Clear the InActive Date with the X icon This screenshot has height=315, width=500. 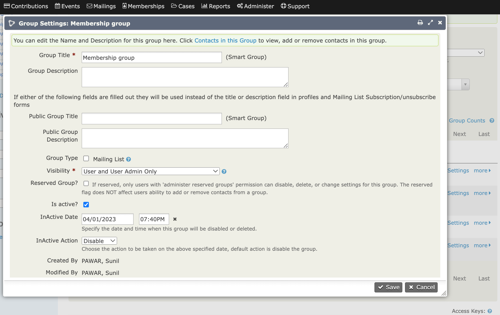175,219
